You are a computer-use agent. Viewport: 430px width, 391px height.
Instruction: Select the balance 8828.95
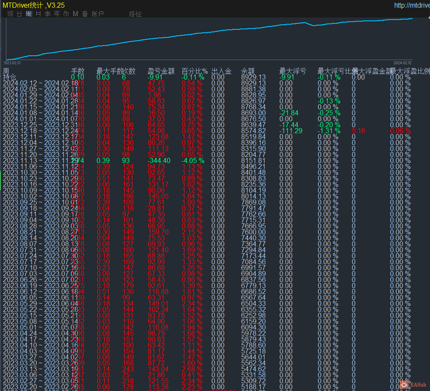(253, 95)
